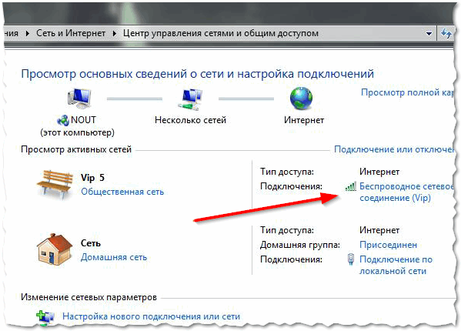
Task: Click the new connection setup icon
Action: point(45,317)
